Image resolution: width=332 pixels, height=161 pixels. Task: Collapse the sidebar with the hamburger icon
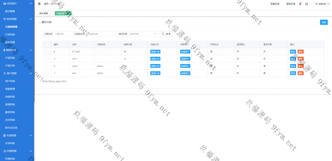[39, 4]
